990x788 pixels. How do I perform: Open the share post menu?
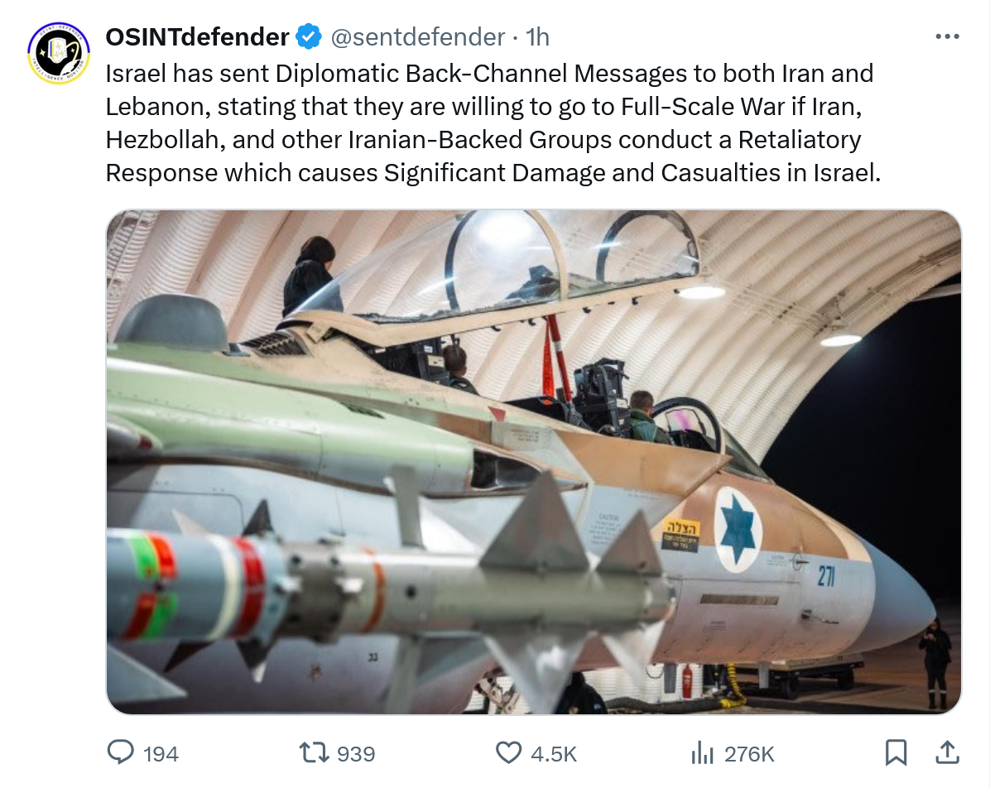click(947, 752)
